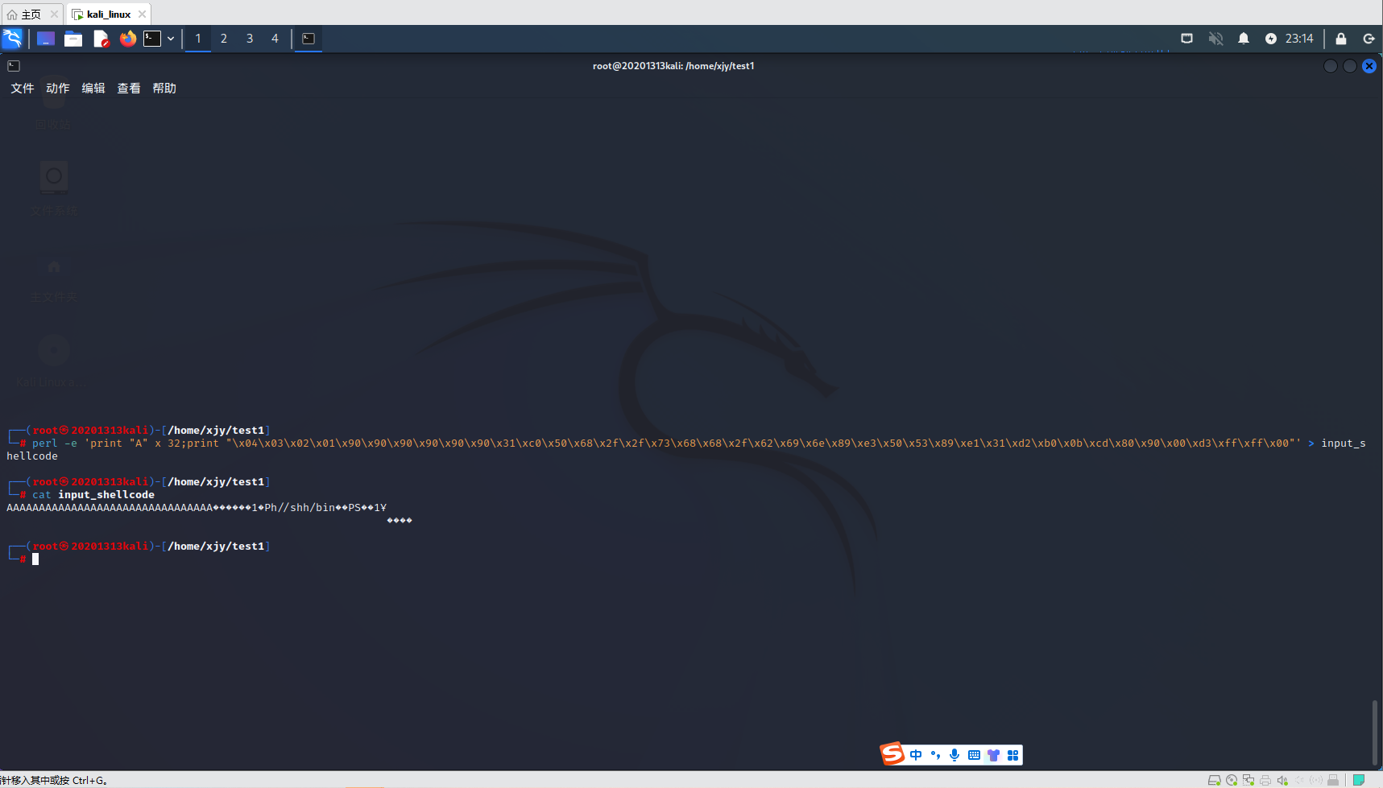The height and width of the screenshot is (788, 1383).
Task: Close the terminal window
Action: pos(1369,66)
